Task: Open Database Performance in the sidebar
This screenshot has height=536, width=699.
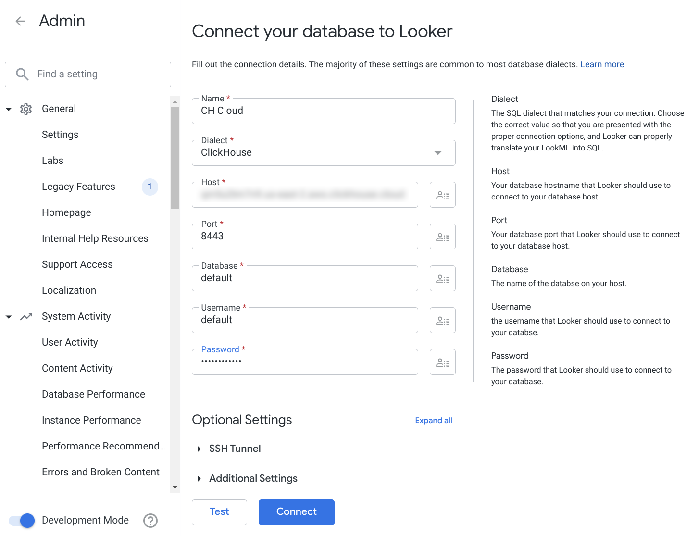Action: pos(93,394)
